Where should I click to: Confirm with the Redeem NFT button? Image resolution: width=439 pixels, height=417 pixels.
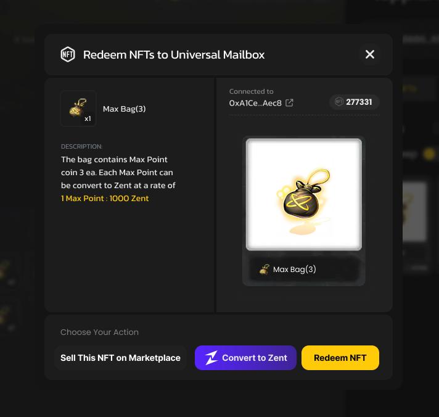click(340, 358)
